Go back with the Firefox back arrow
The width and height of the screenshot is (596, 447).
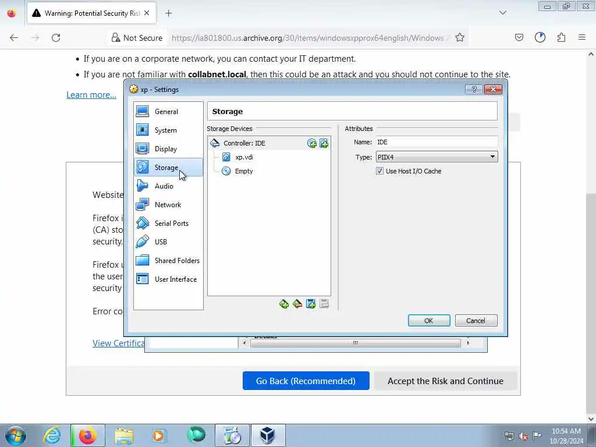tap(14, 38)
